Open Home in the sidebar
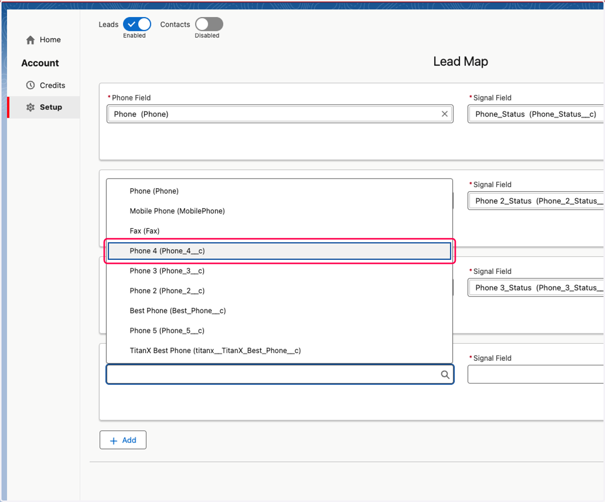 pos(43,40)
